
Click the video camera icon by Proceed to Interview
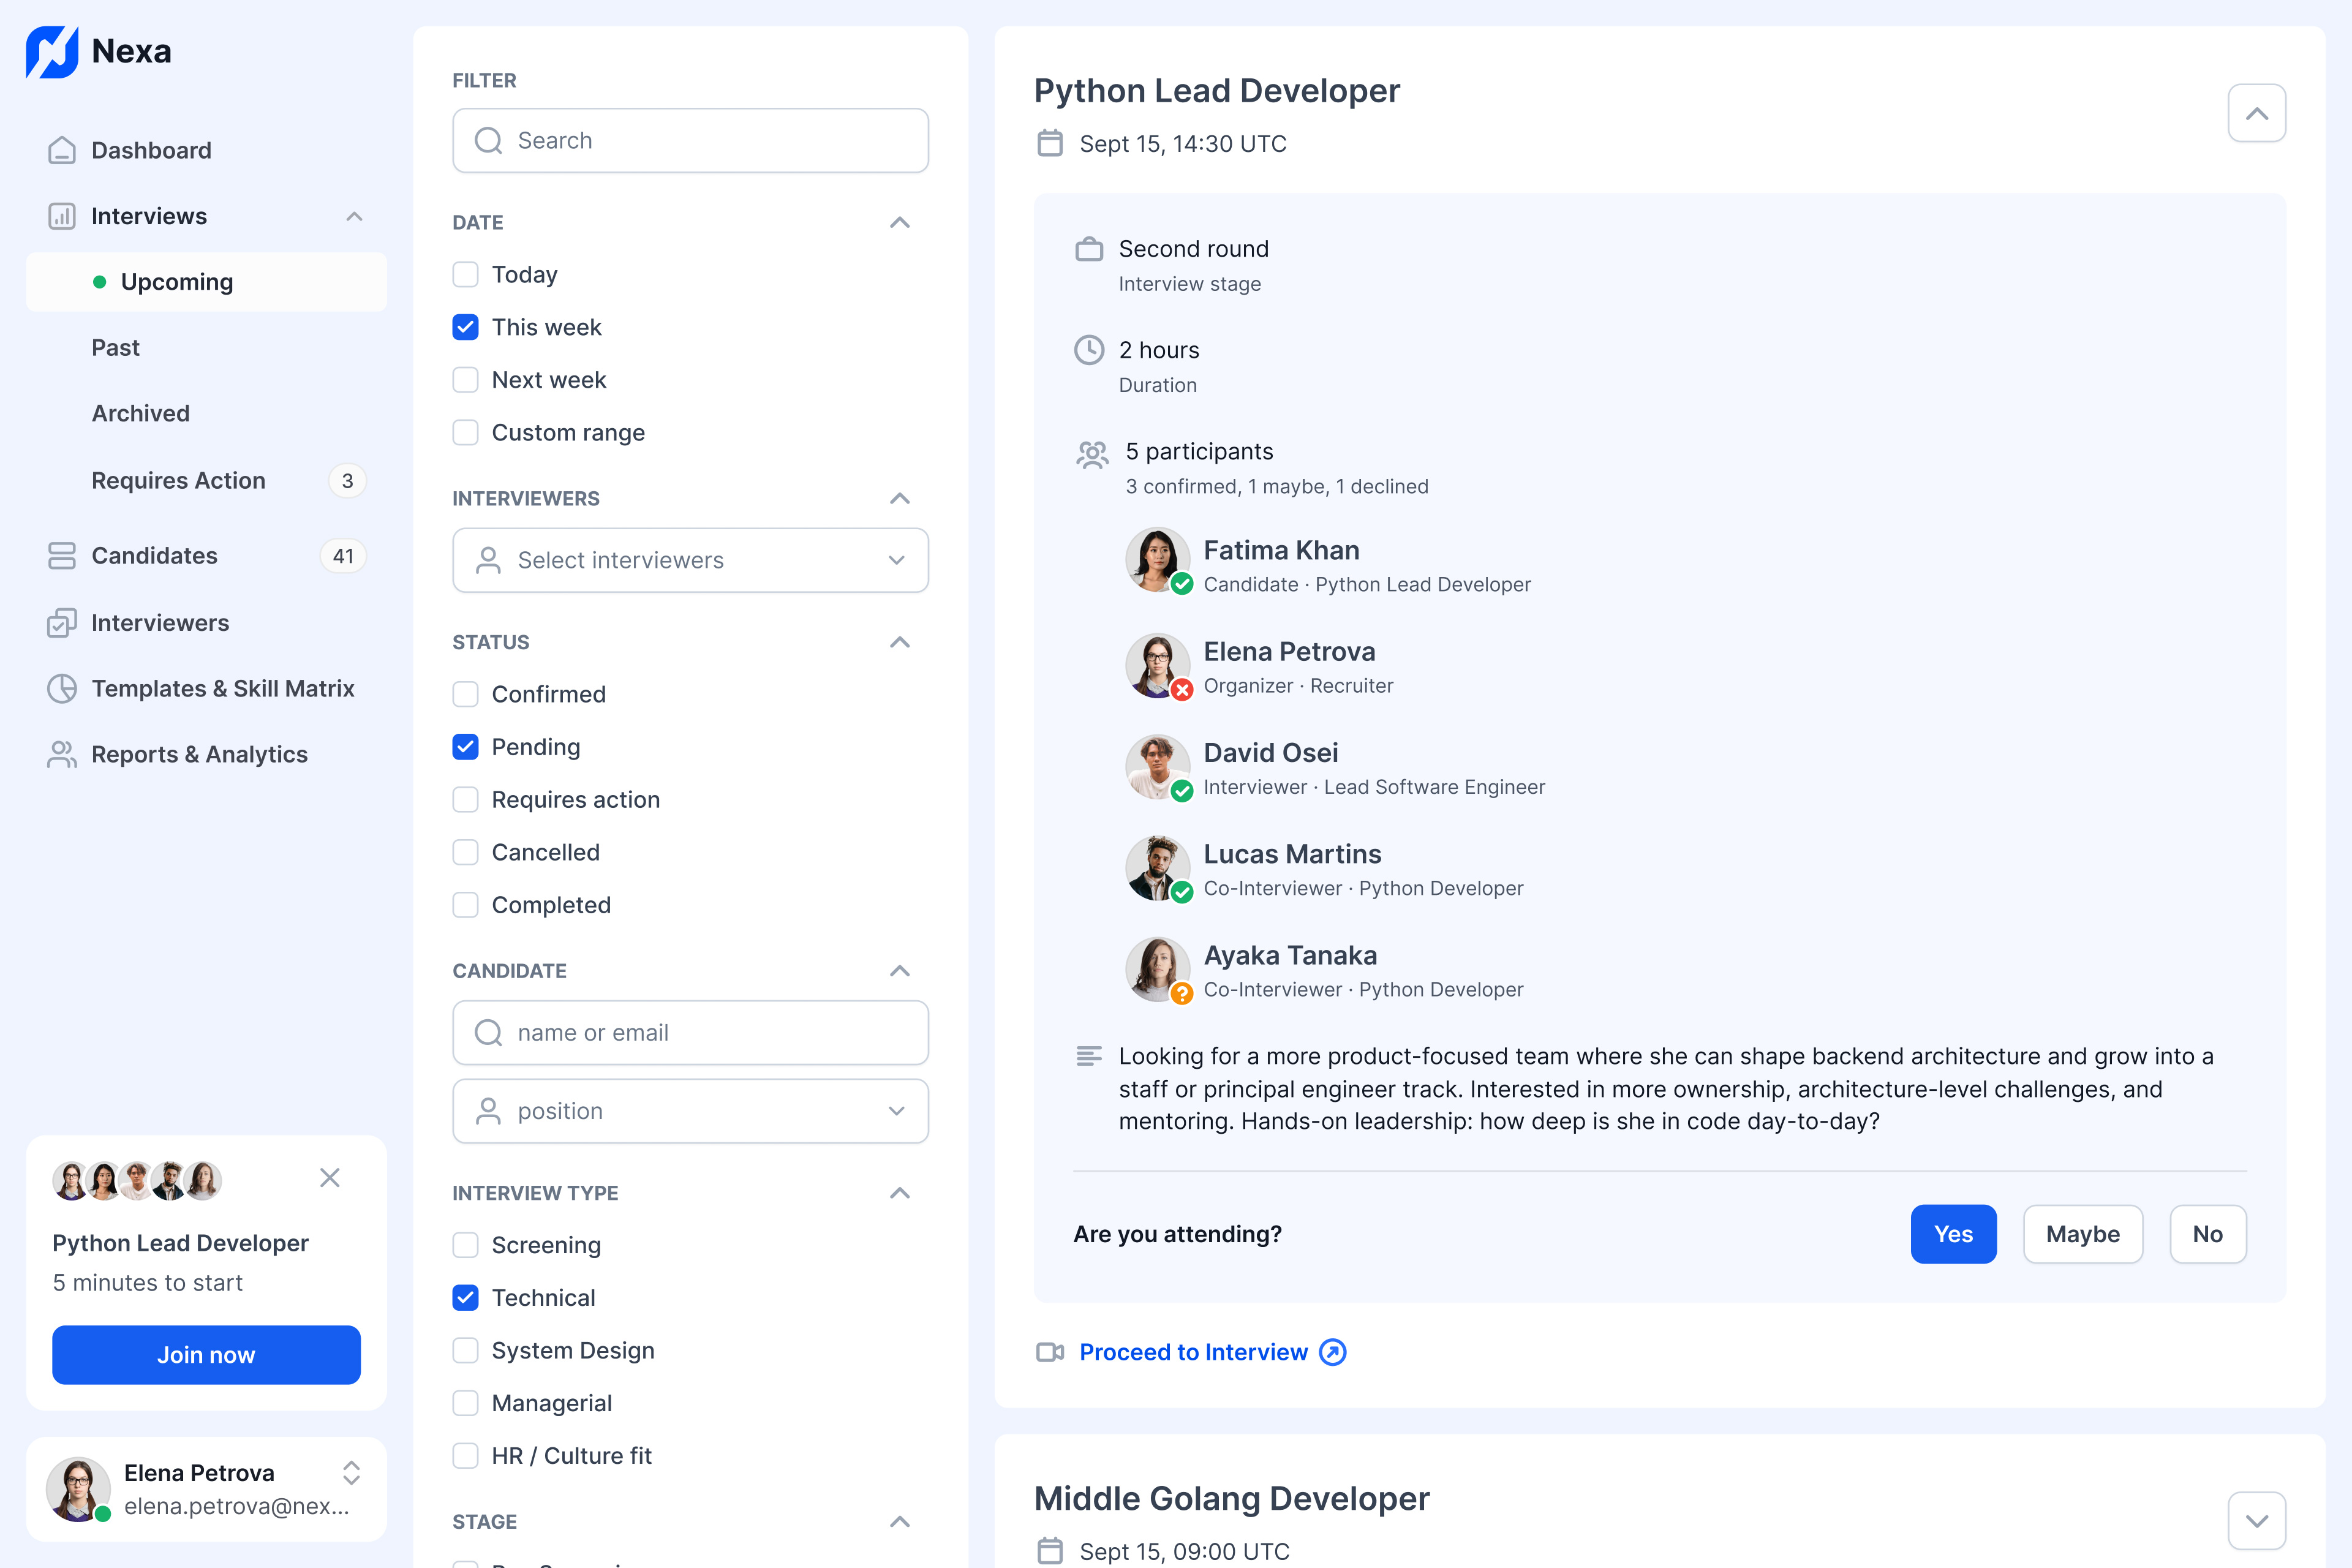coord(1050,1352)
